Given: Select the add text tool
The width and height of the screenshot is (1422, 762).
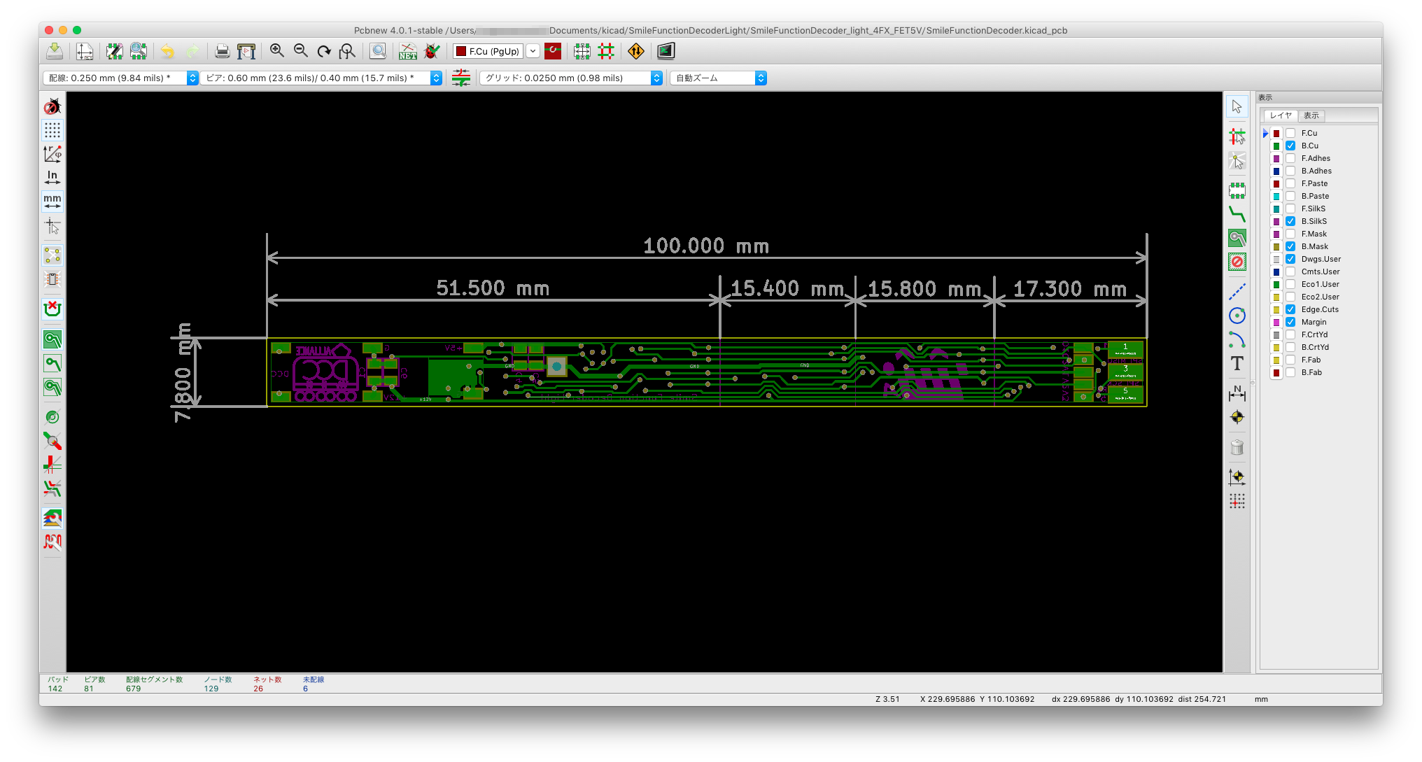Looking at the screenshot, I should coord(1237,363).
